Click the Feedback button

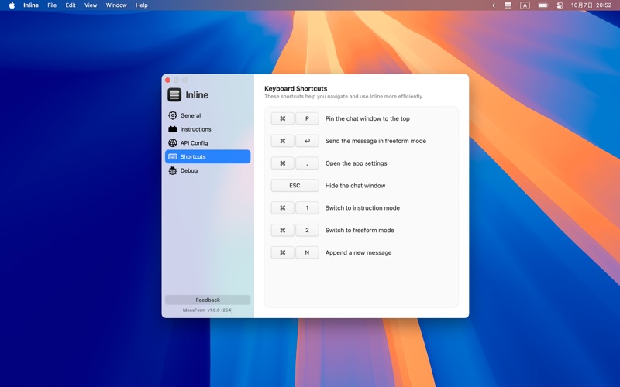click(208, 300)
